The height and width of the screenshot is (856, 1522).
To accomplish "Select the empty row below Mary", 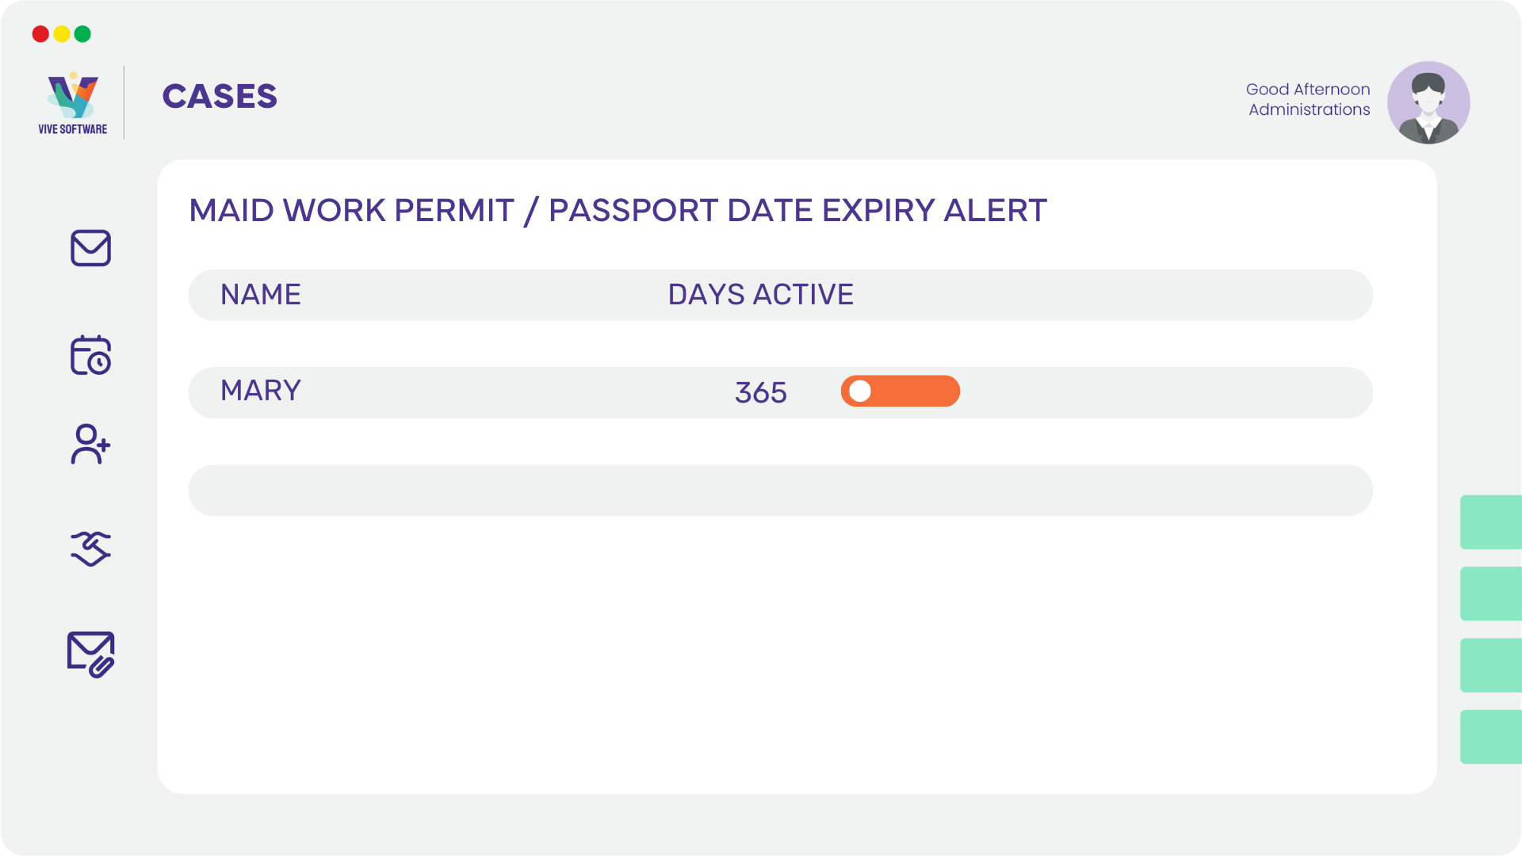I will pos(781,491).
